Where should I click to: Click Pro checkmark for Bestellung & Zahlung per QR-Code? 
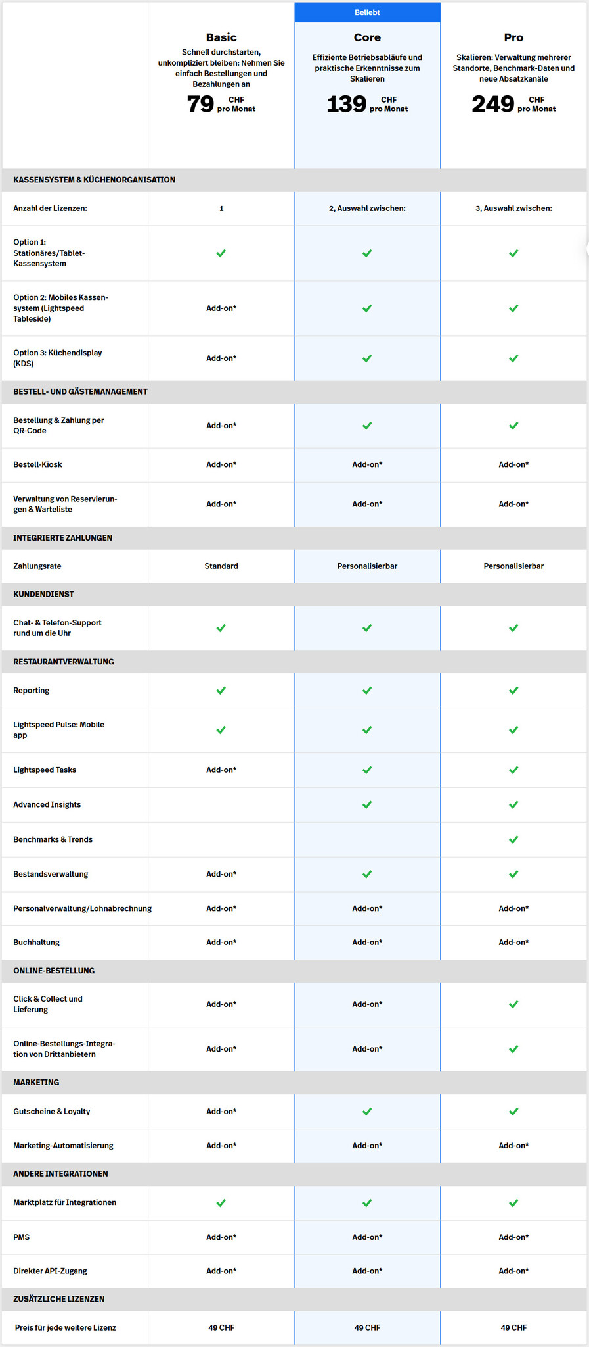click(513, 426)
